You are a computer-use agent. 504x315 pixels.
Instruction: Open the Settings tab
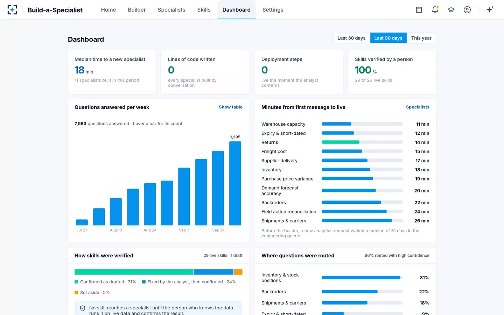[x=273, y=10]
